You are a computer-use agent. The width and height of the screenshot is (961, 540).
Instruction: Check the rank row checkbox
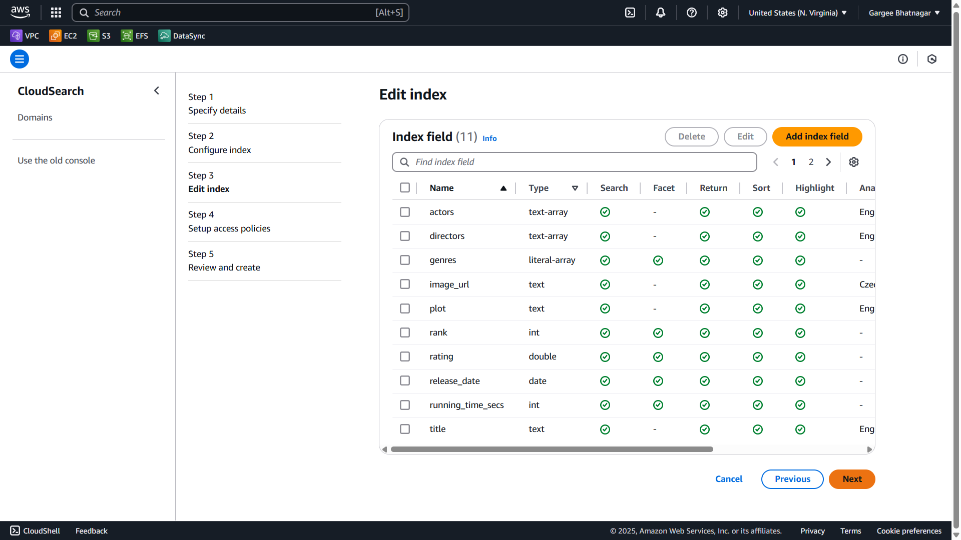click(x=405, y=332)
